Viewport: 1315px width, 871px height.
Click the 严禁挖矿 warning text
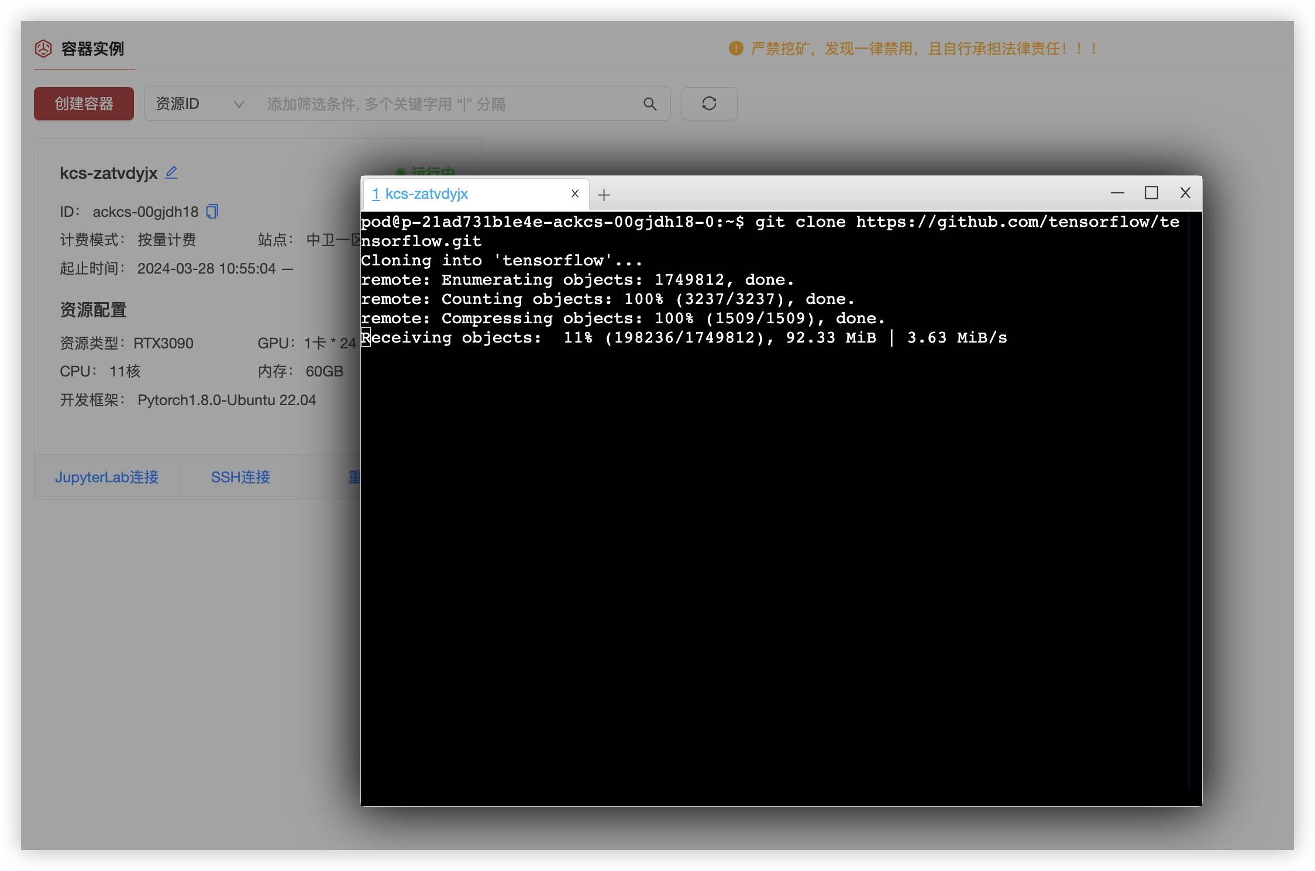pos(924,49)
